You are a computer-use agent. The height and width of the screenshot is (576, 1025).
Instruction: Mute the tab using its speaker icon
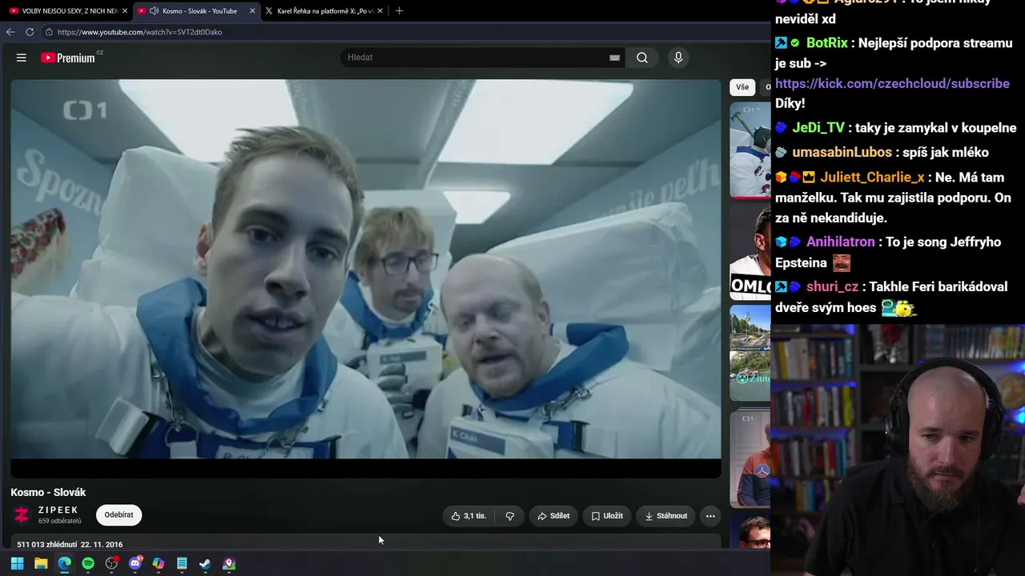[154, 11]
